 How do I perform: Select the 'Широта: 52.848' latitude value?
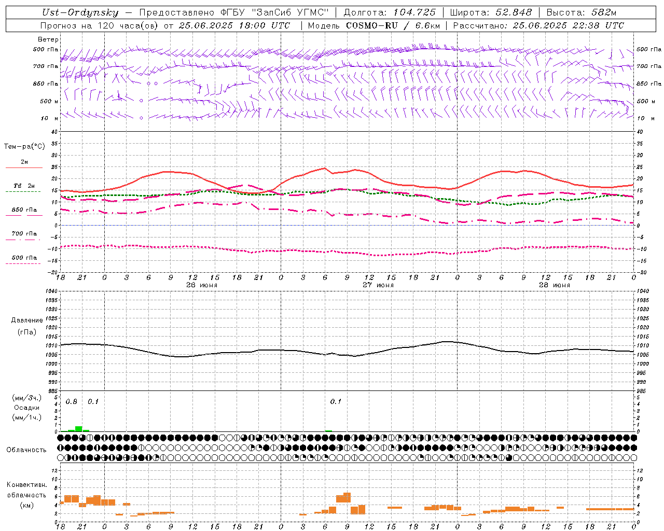tap(491, 13)
